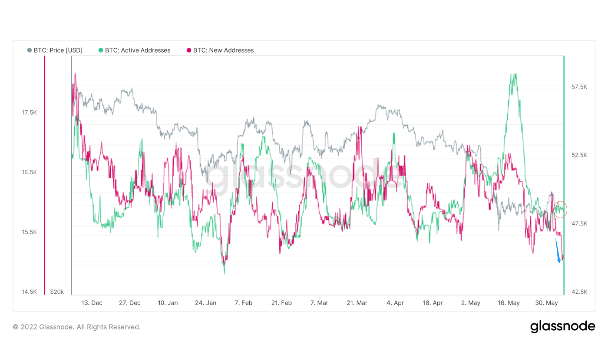Screen dimensions: 608x342
Task: Click the '30. May' date label
Action: (546, 303)
